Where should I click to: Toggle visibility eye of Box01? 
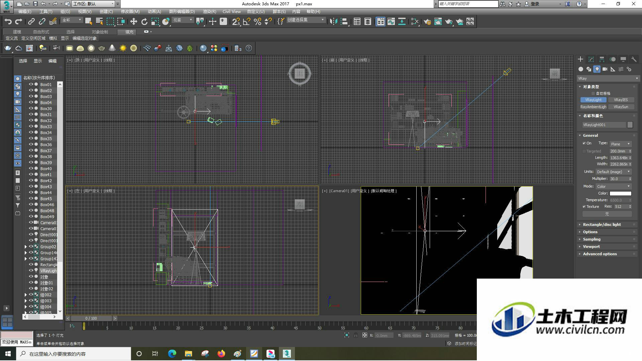pyautogui.click(x=31, y=84)
